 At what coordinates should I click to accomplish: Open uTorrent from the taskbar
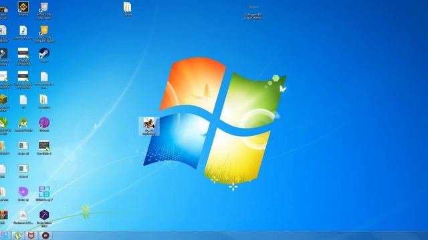click(18, 235)
